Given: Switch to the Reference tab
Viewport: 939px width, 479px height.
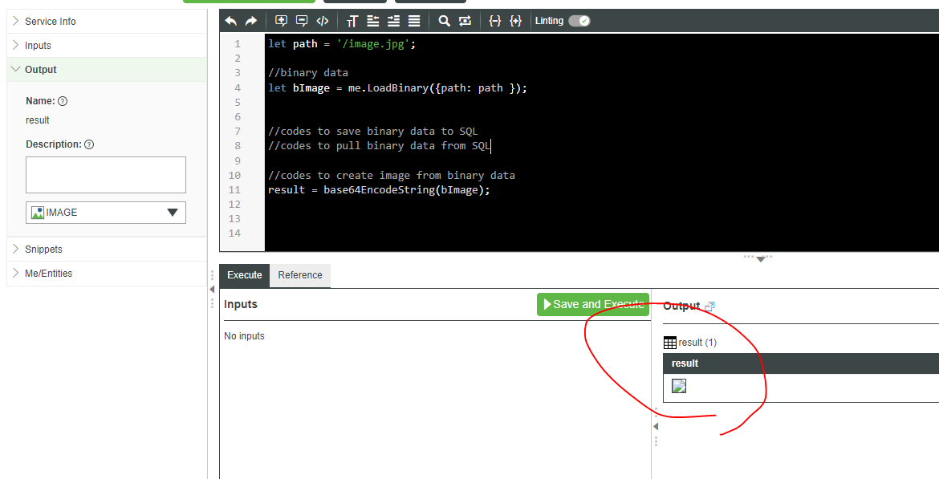Looking at the screenshot, I should point(299,274).
